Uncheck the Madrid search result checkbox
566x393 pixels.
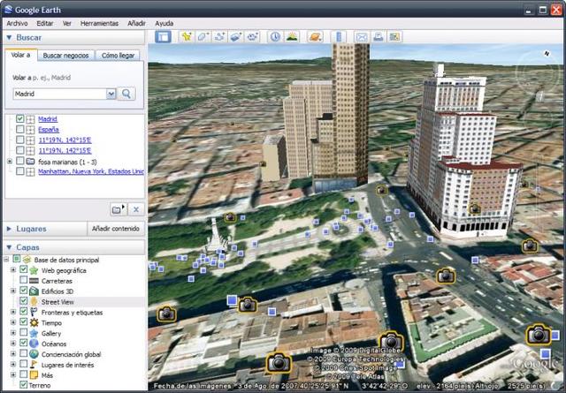(19, 118)
